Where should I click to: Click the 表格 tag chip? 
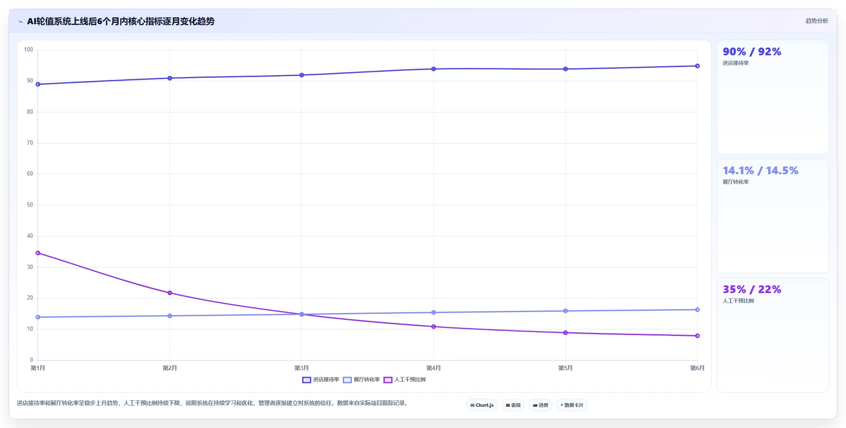(x=513, y=405)
